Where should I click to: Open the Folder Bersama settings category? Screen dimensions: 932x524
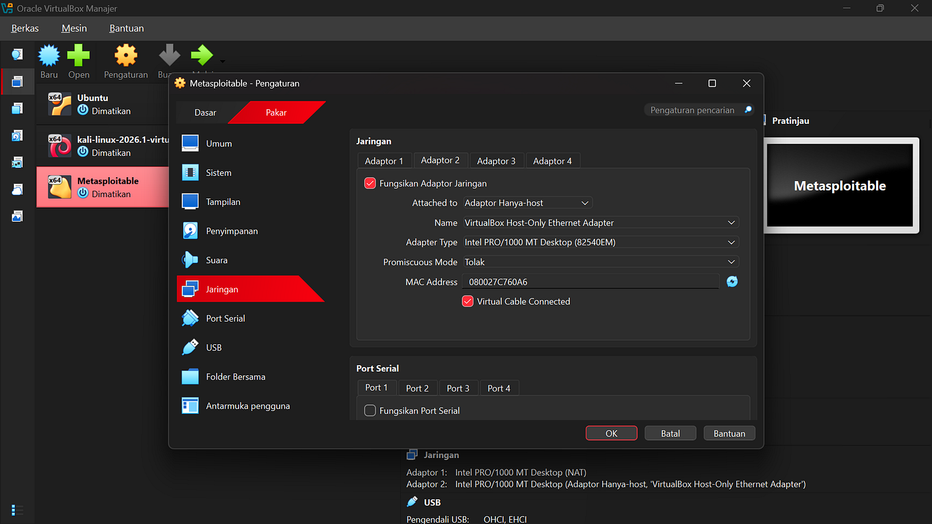[250, 377]
